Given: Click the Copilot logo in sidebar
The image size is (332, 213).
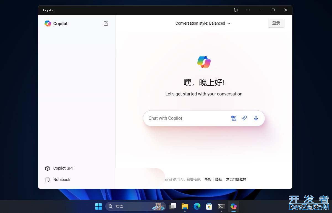Looking at the screenshot, I should (48, 24).
